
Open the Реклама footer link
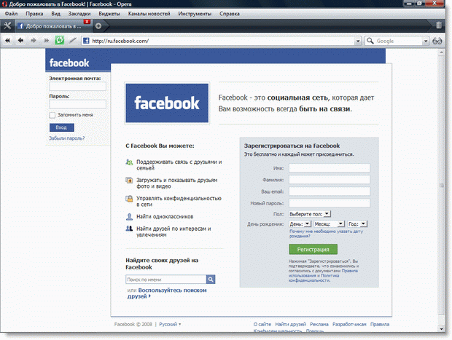319,324
